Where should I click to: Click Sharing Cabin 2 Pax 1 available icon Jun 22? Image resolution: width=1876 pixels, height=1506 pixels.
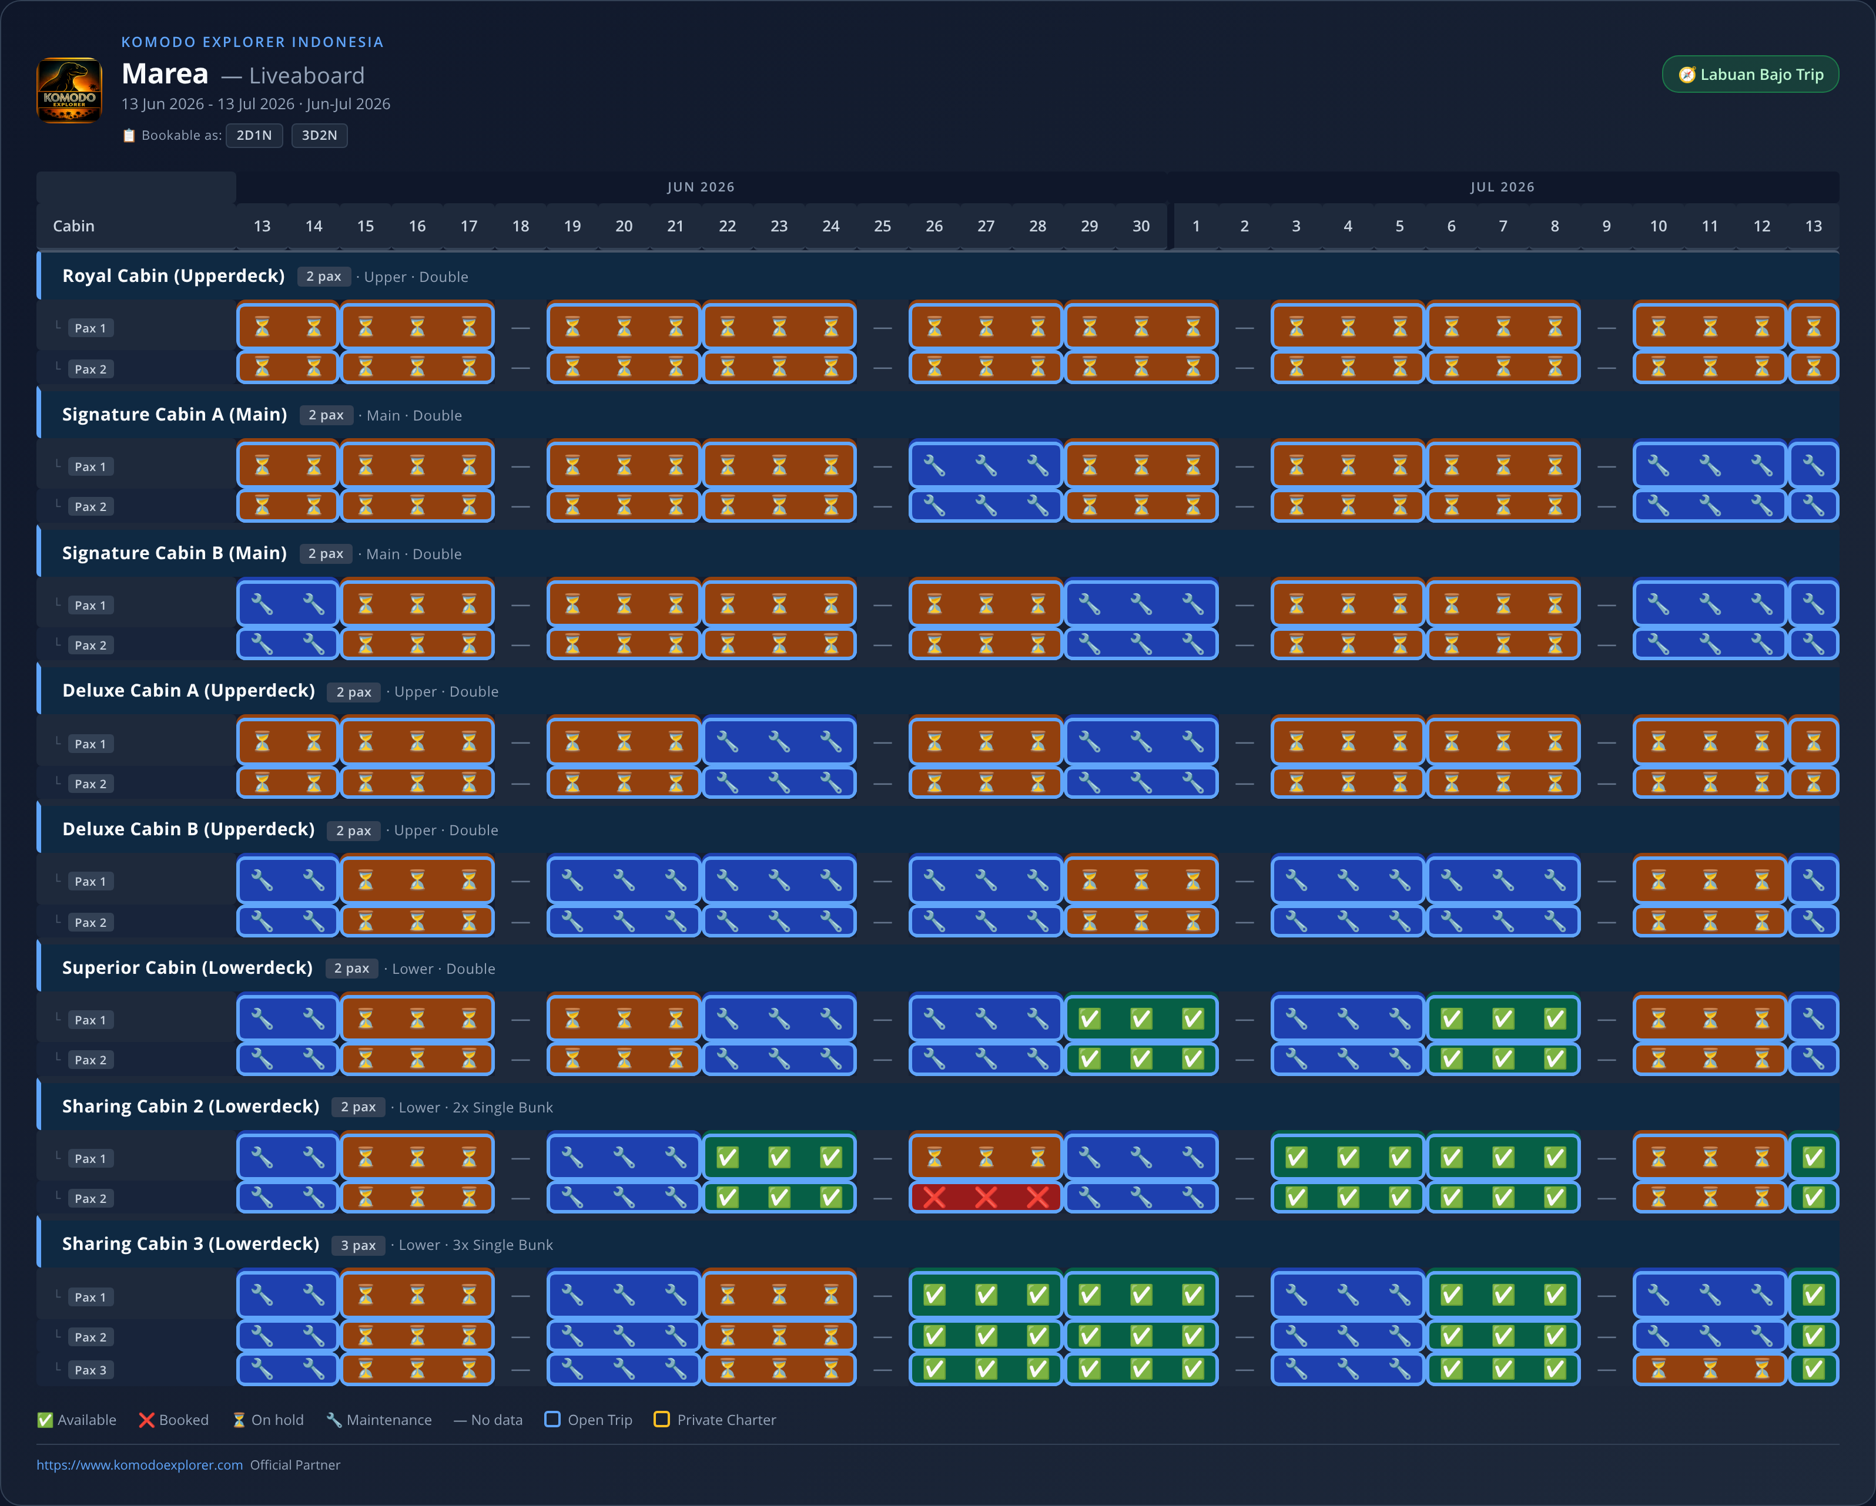pyautogui.click(x=728, y=1157)
